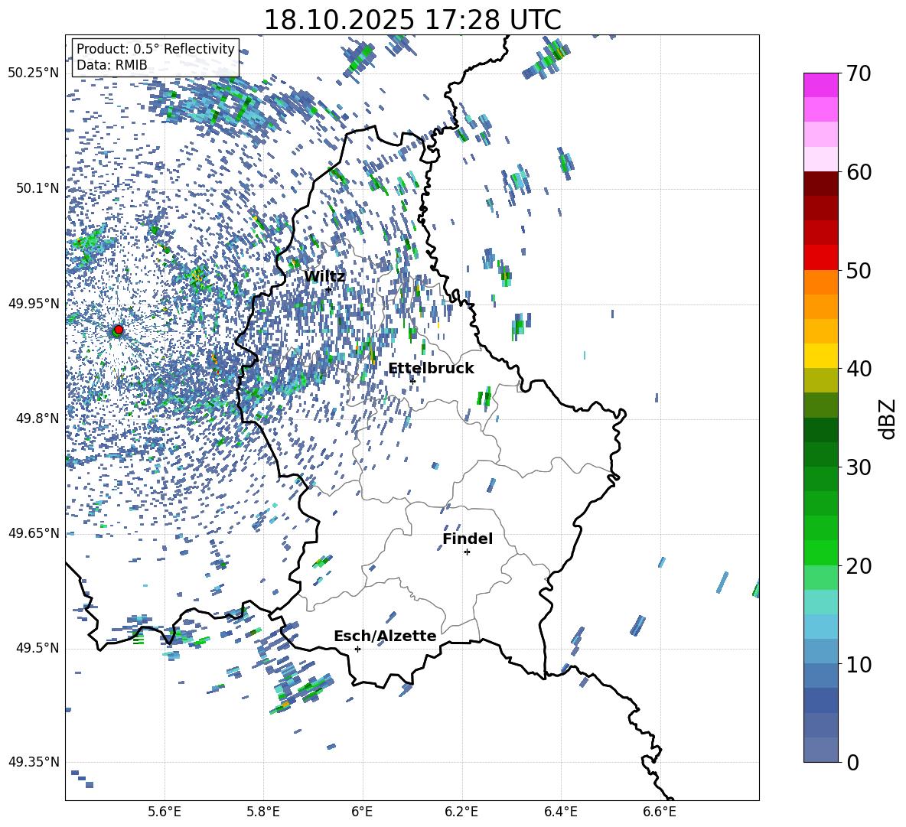Viewport: 906px width, 827px height.
Task: Select the Findel station label
Action: coord(468,539)
